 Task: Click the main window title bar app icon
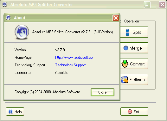(4, 4)
